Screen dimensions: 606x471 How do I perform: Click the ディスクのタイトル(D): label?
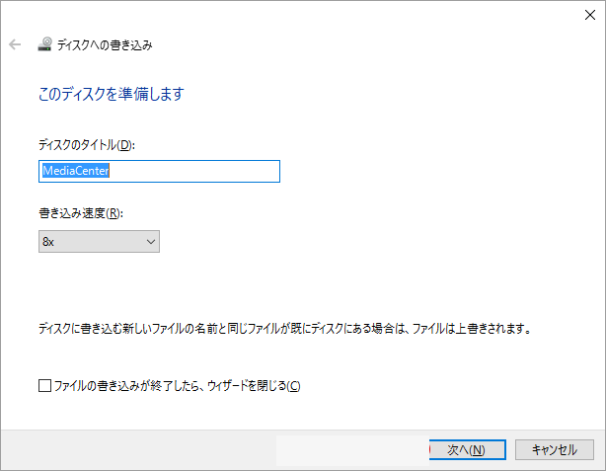86,145
